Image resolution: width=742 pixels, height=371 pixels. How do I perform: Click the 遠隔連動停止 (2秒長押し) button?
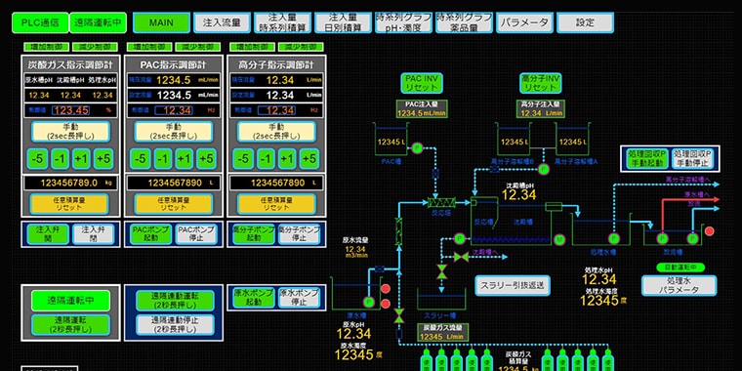[175, 324]
